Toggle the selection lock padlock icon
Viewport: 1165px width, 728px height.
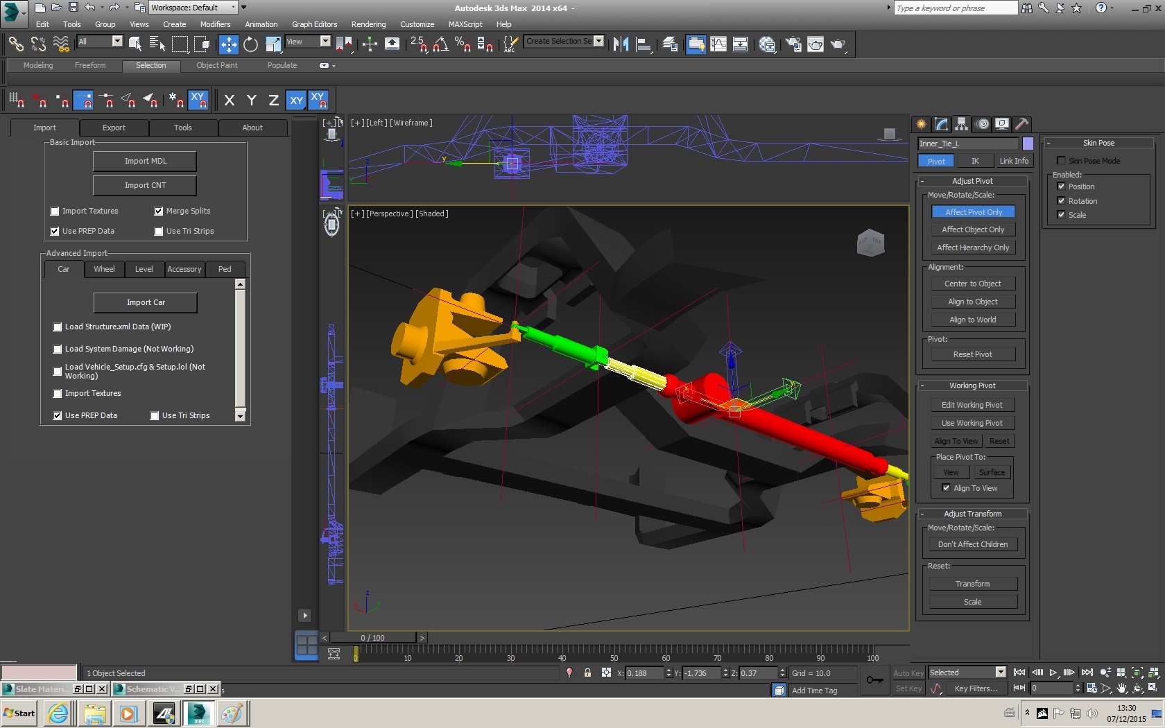587,673
